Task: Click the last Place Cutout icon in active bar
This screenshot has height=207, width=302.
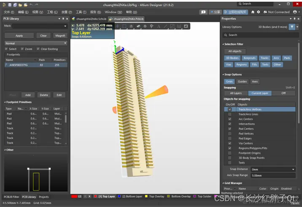Action: coord(186,26)
